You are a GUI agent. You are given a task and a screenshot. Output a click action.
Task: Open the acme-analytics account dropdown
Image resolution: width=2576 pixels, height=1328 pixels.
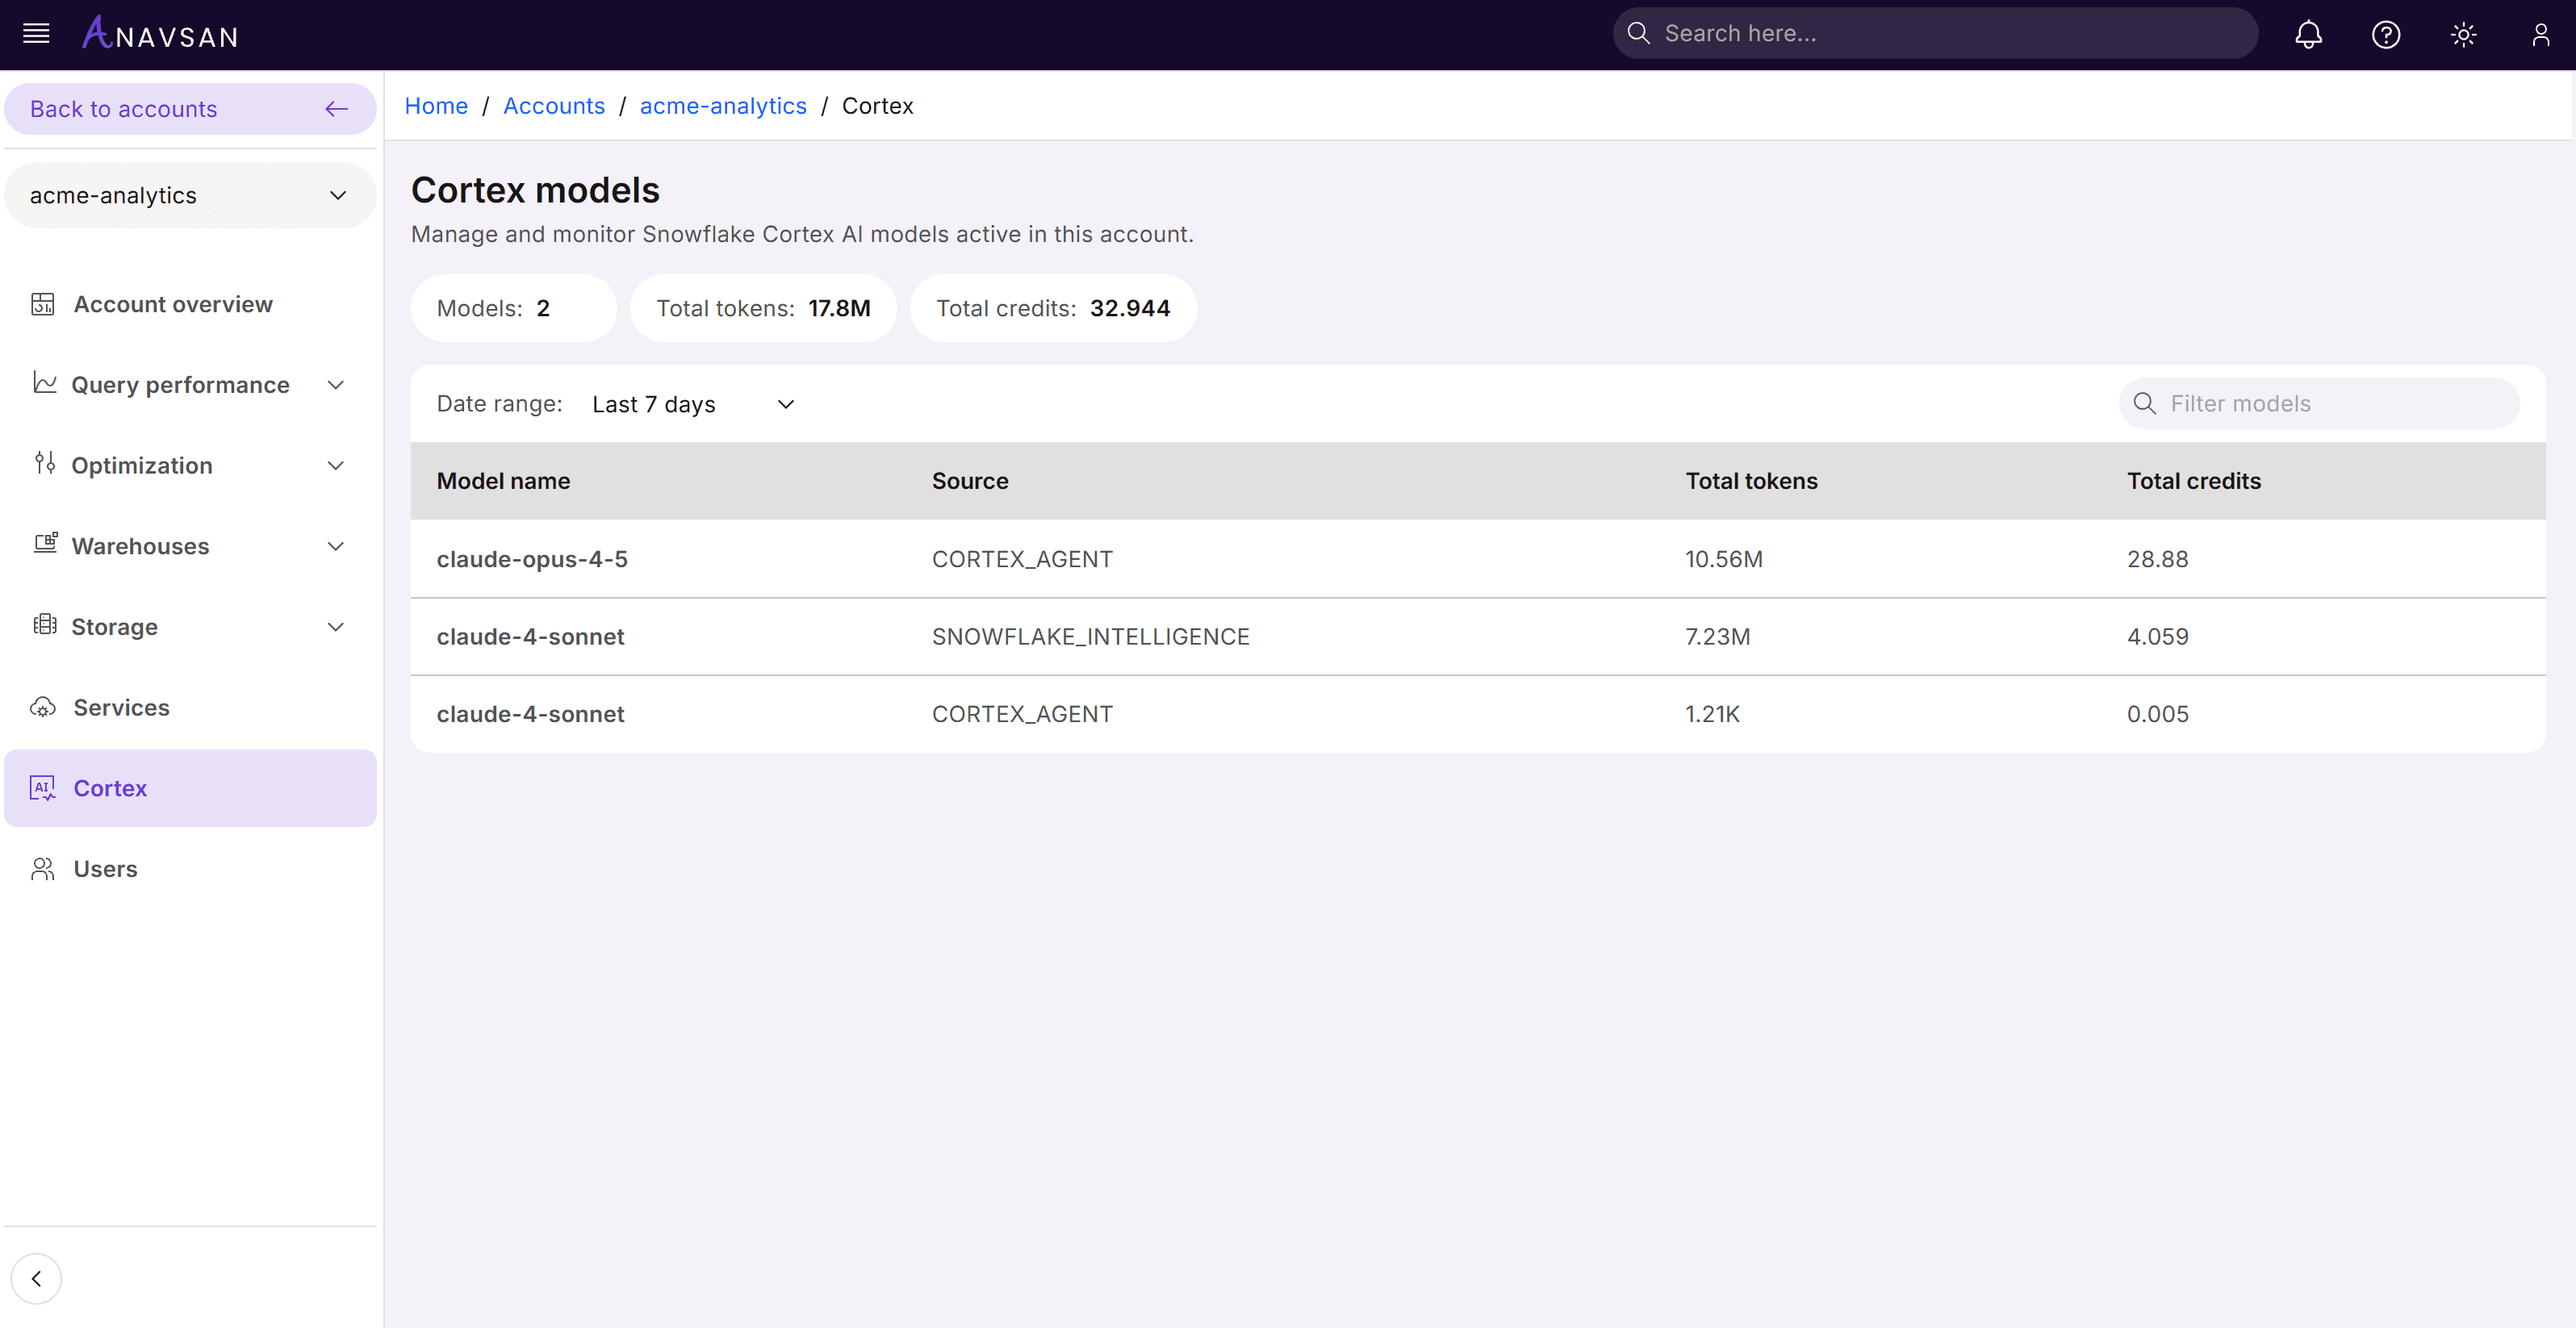tap(190, 195)
